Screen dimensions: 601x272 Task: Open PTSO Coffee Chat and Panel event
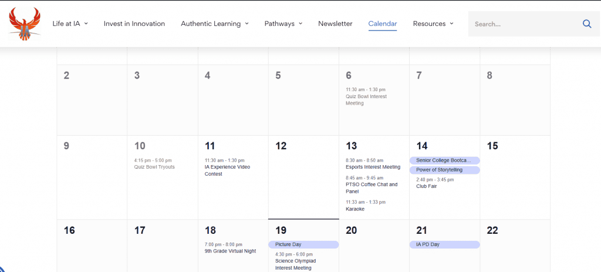(372, 188)
